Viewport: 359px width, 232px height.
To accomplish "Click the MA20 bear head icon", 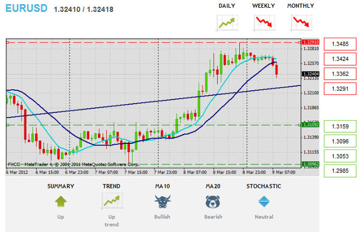I will click(212, 202).
